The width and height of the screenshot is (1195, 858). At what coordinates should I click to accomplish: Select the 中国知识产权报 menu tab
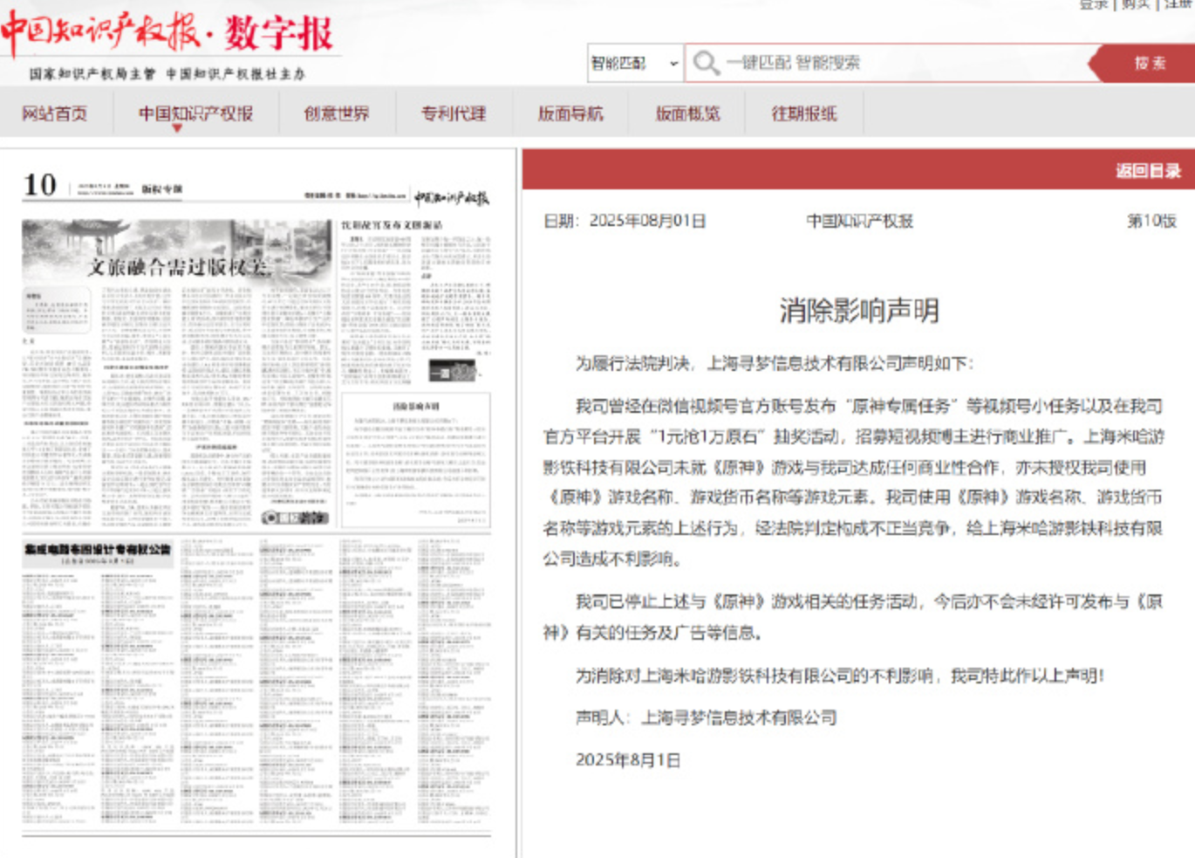(195, 113)
